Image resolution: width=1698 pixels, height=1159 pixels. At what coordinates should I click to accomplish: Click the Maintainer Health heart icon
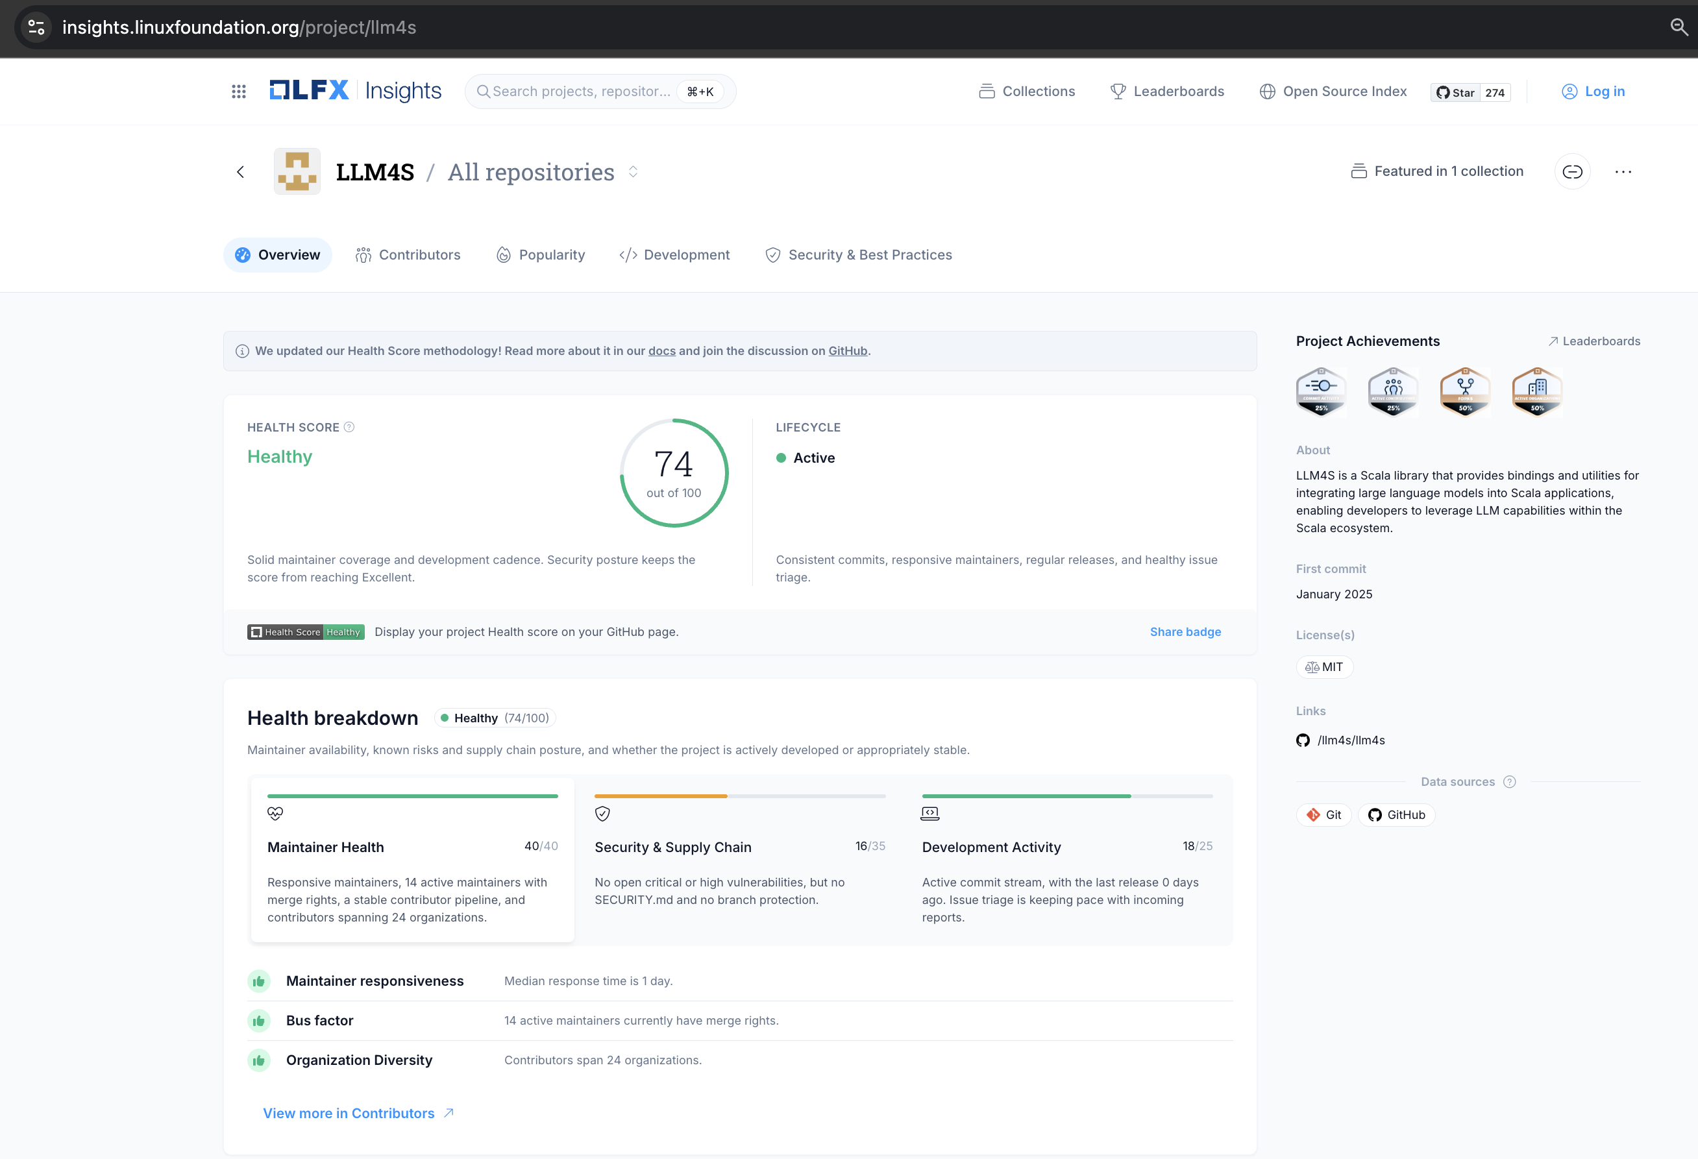coord(275,814)
